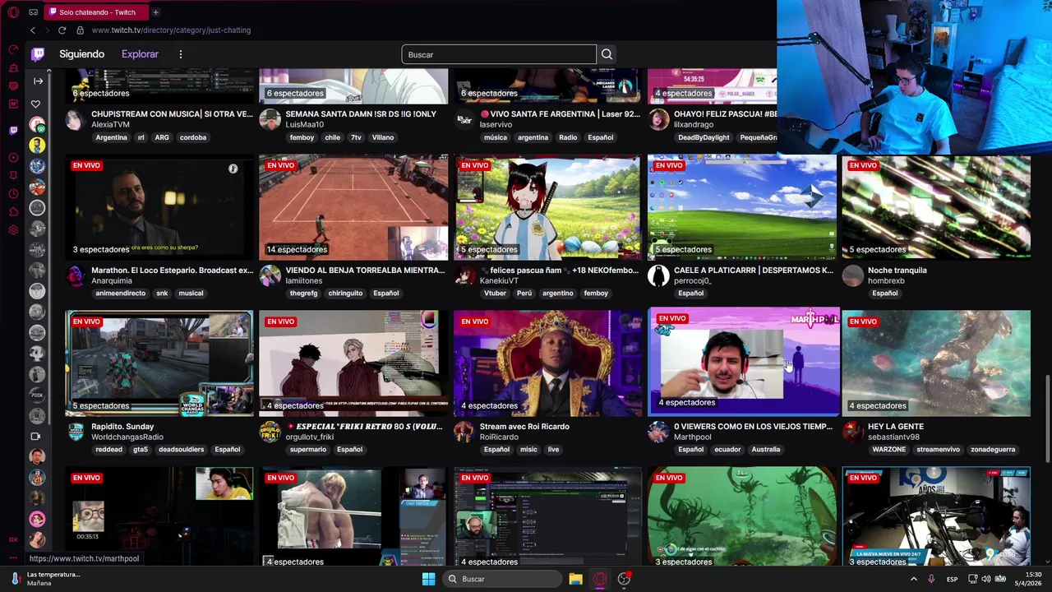
Task: Open Opera sidebar extensions cube icon
Action: coord(13,211)
